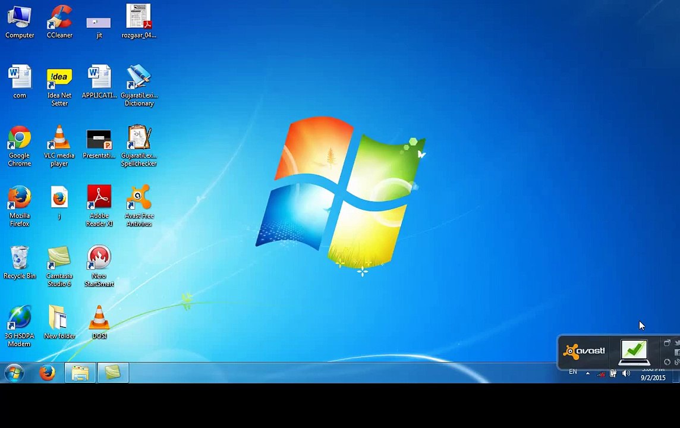This screenshot has height=428, width=680.
Task: Open the Recycle Bin
Action: [x=20, y=262]
